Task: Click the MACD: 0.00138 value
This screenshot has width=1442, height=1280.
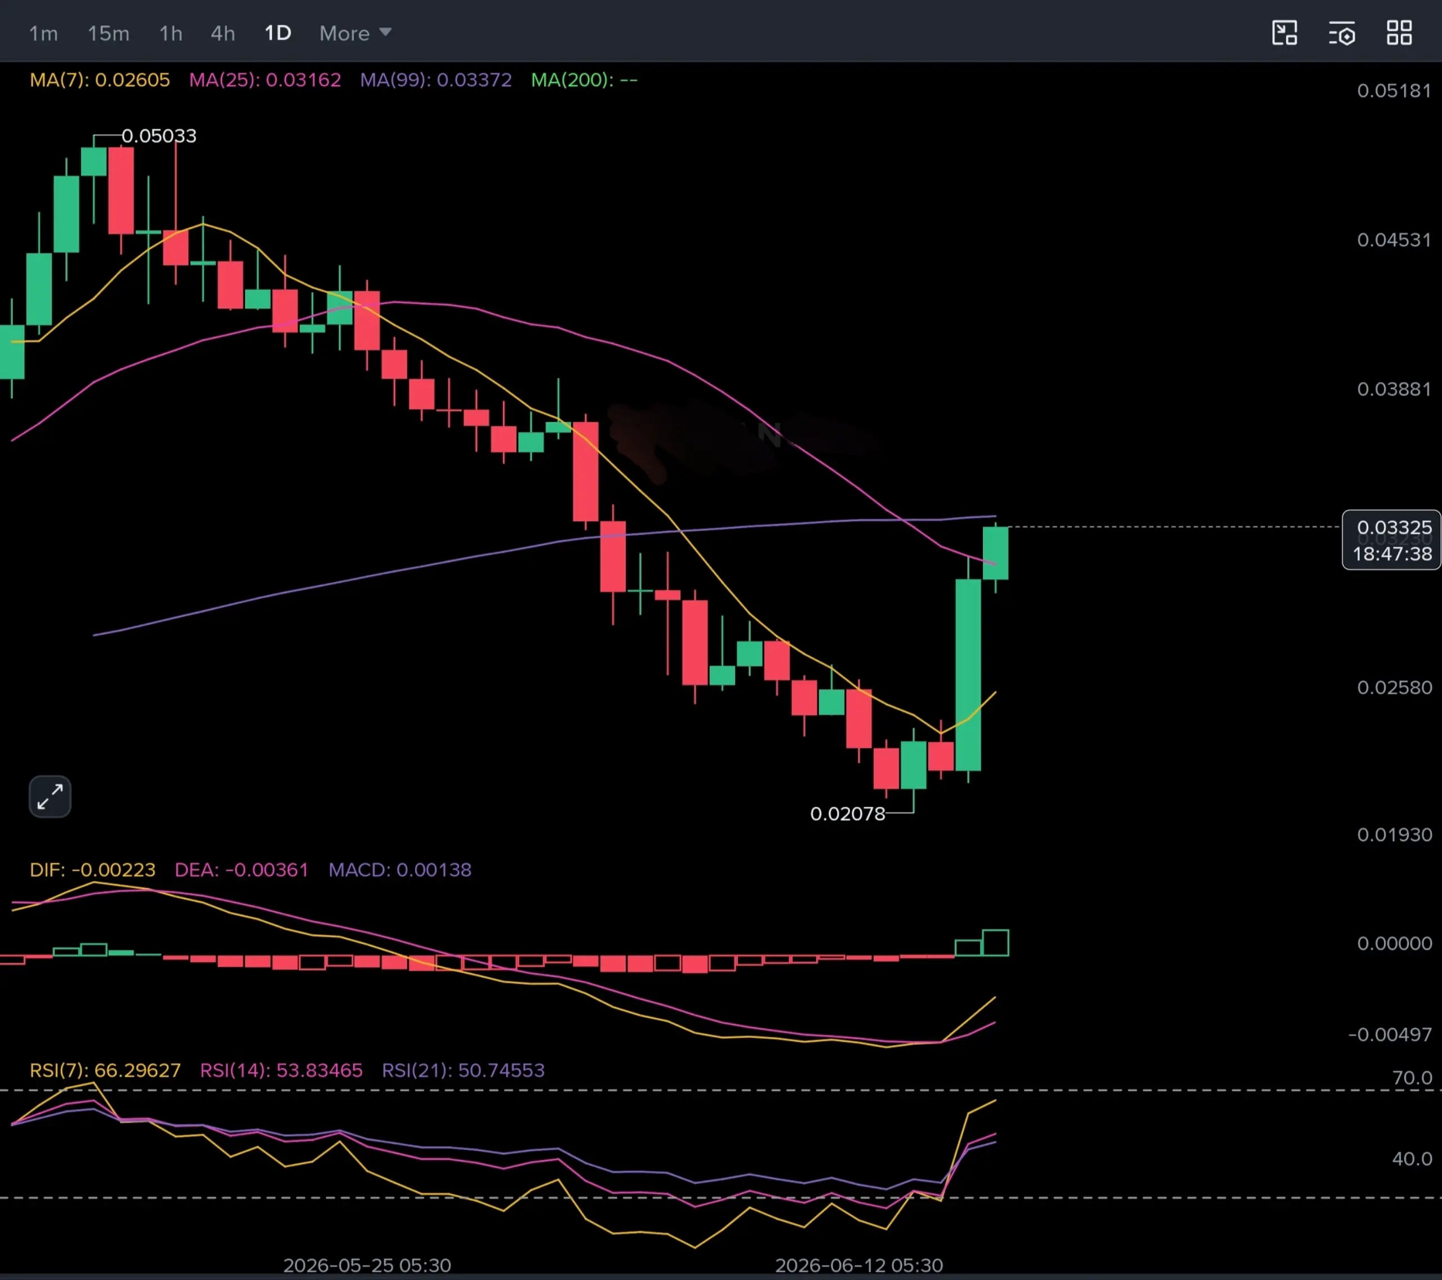Action: (x=400, y=869)
